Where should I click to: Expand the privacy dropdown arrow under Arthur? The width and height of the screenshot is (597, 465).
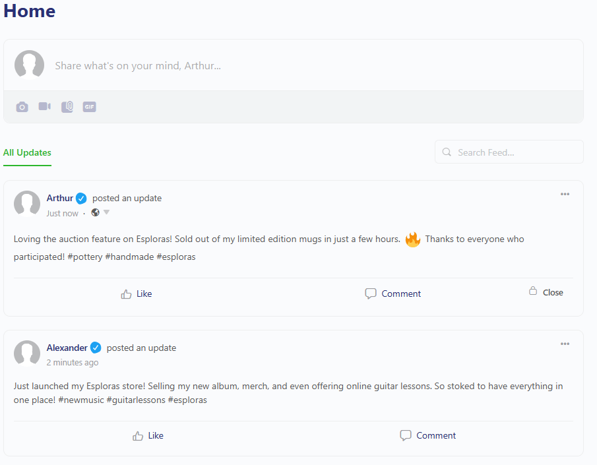coord(107,212)
